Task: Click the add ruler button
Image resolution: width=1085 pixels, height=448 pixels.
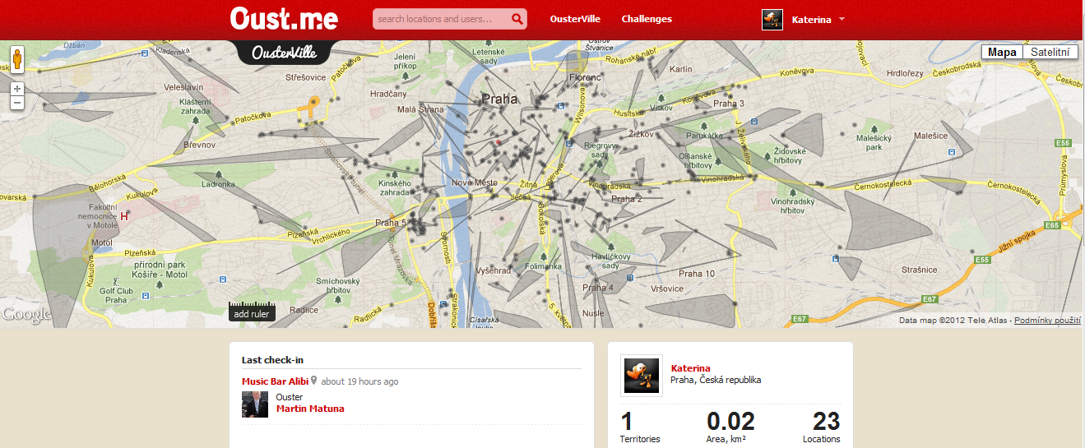Action: (252, 313)
